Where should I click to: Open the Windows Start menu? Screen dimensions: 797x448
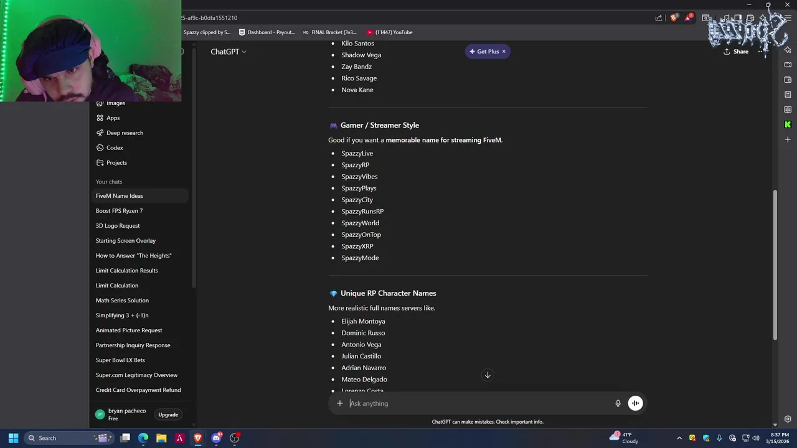tap(13, 438)
